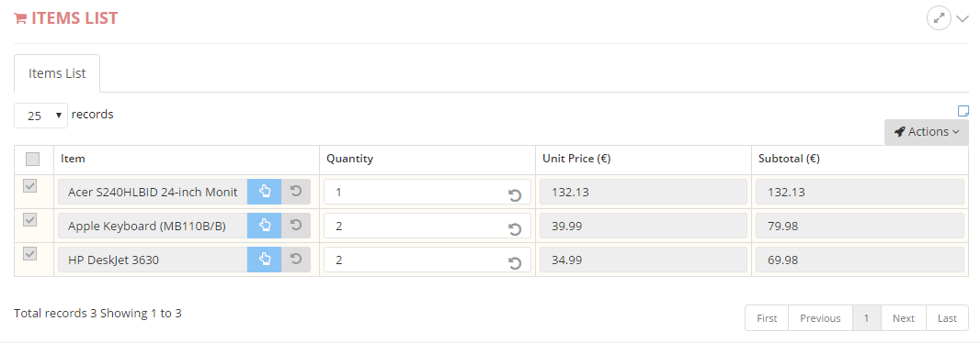Toggle the checkbox for the Acer monitor row

(30, 186)
